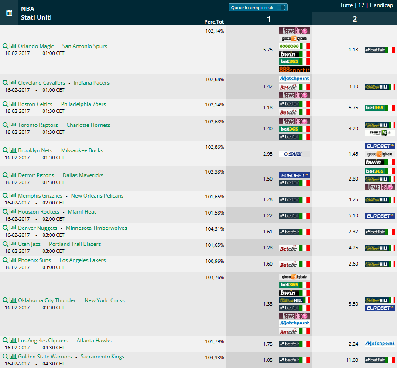
Task: Click Snai logo in Brooklyn Nets row
Action: (x=294, y=154)
